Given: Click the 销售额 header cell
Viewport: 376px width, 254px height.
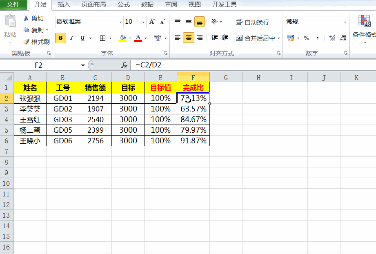Looking at the screenshot, I should [x=95, y=87].
